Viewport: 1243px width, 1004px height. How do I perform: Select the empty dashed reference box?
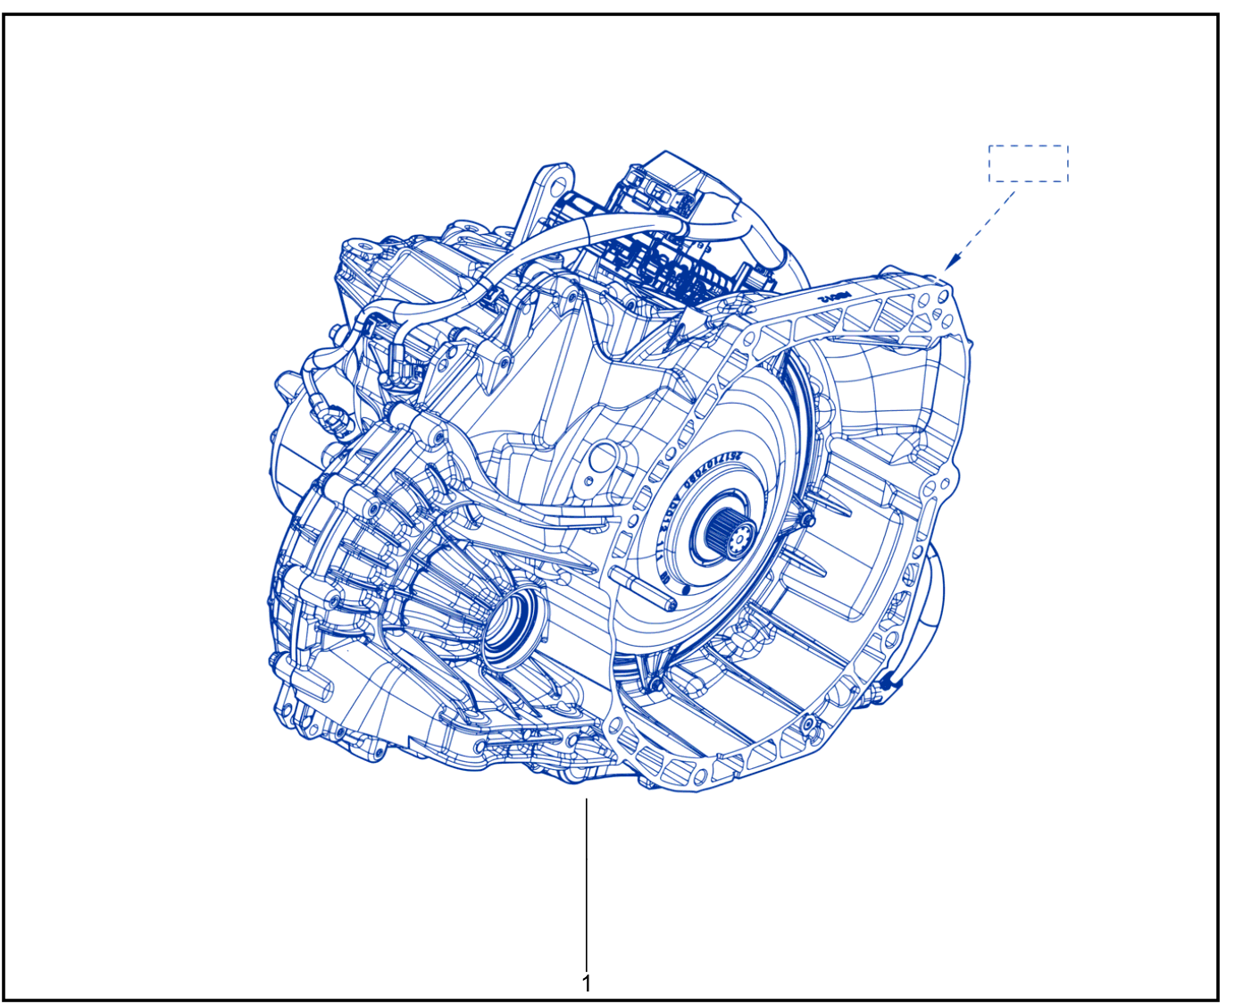pos(1028,163)
